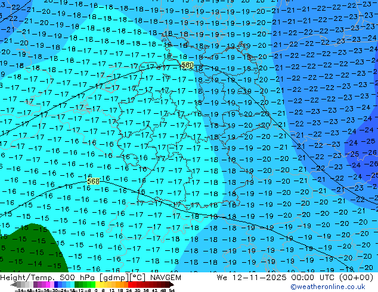Click the right arrow end of color scale
The height and width of the screenshot is (292, 378).
172,284
